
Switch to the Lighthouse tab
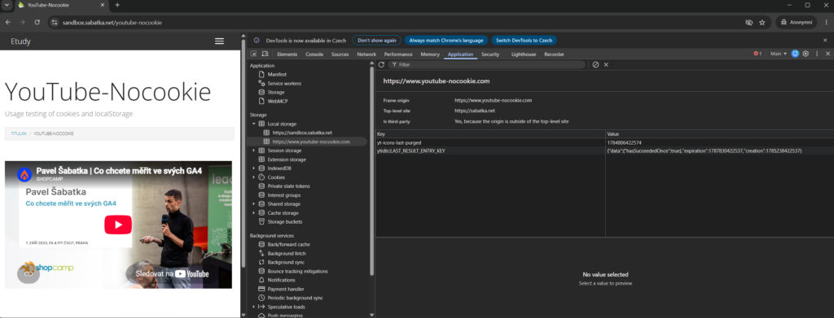524,54
